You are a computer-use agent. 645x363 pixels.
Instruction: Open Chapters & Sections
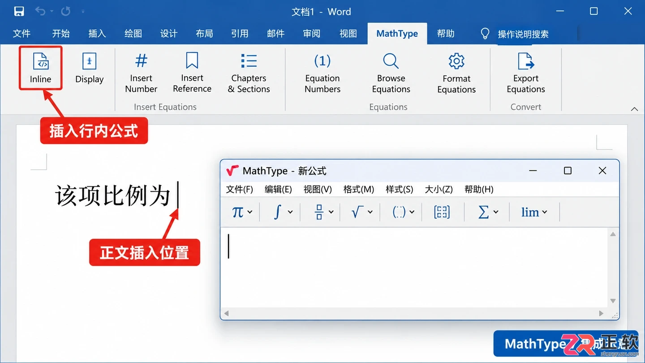pyautogui.click(x=249, y=73)
